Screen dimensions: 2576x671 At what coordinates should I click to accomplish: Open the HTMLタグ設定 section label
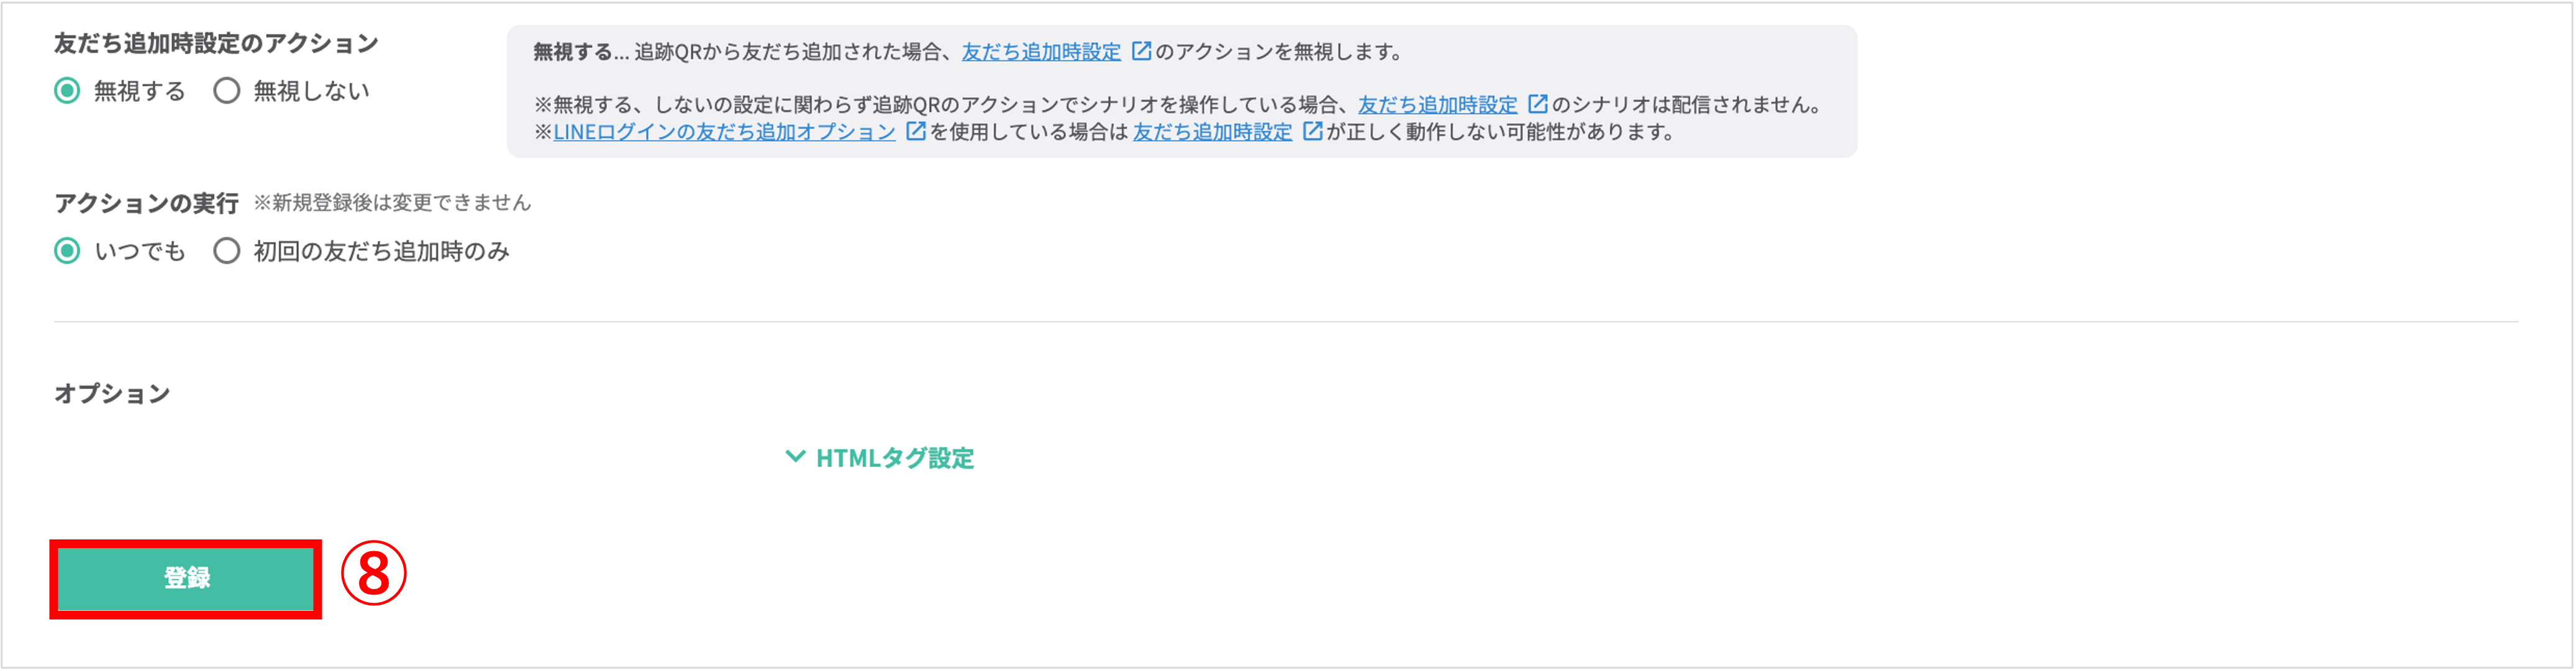(x=895, y=458)
